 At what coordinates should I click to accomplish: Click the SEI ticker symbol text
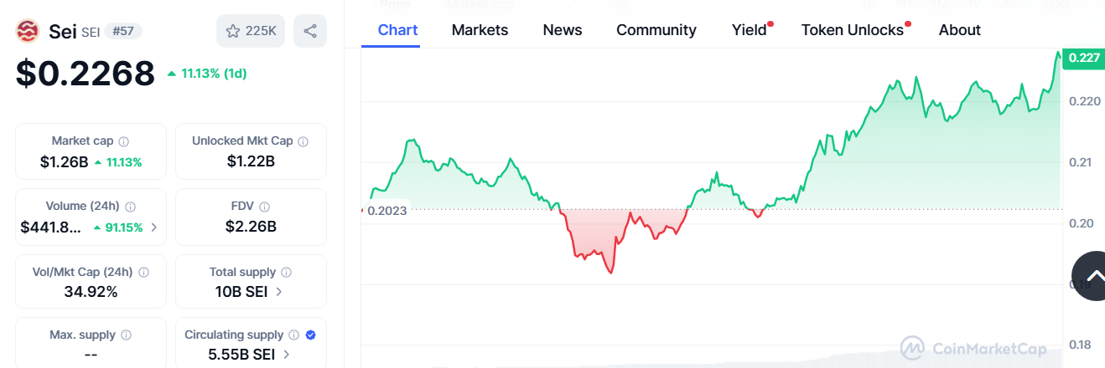pos(91,32)
